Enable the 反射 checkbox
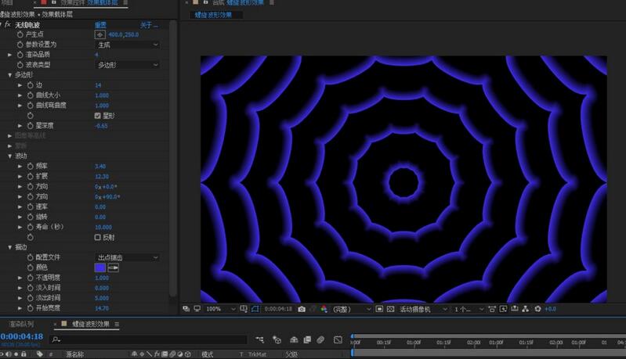Viewport: 626px width, 359px height. 98,237
